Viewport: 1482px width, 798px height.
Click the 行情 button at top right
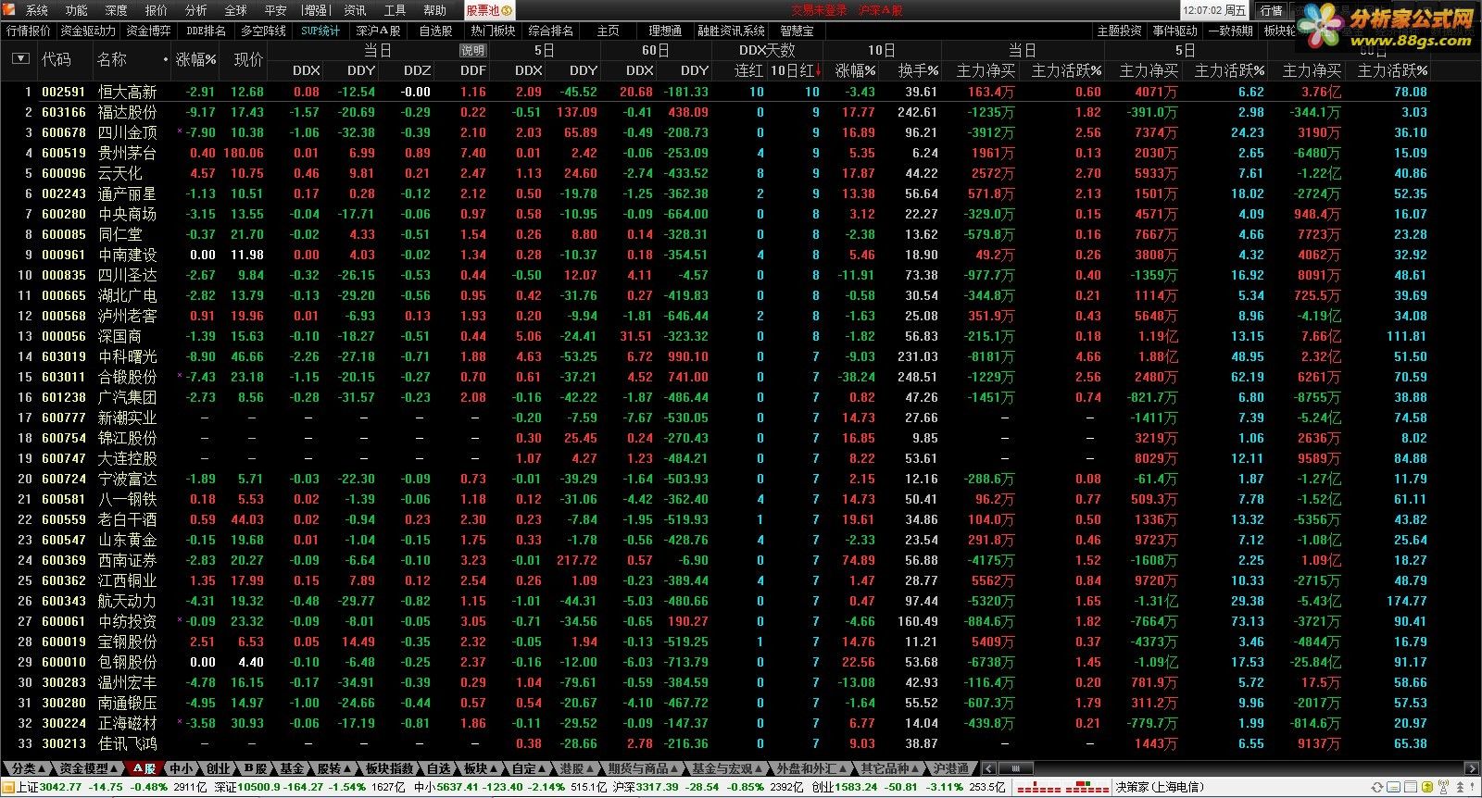point(1272,10)
